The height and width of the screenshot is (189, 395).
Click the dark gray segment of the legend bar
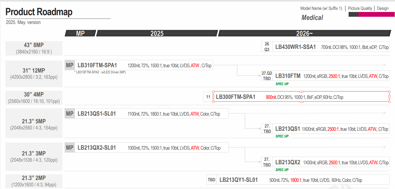click(353, 15)
